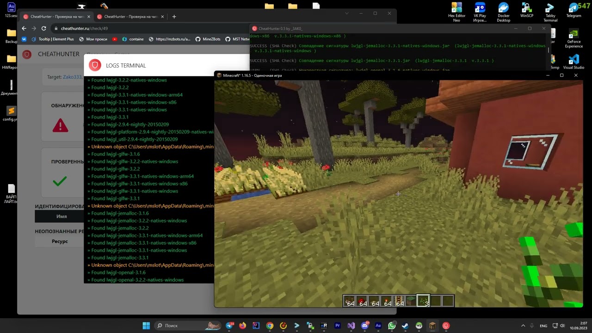Click the Logs Terminal shield icon
Viewport: 592px width, 333px height.
coord(95,65)
